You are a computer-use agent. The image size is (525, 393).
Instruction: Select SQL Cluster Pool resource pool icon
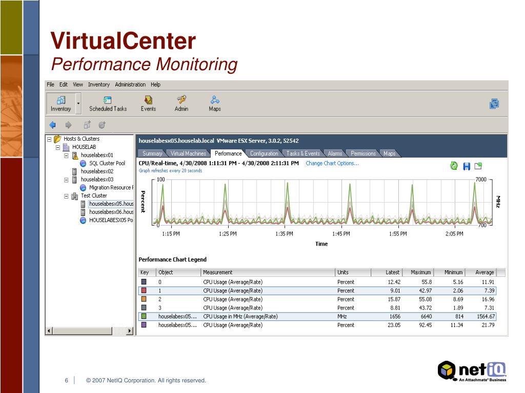click(x=83, y=163)
